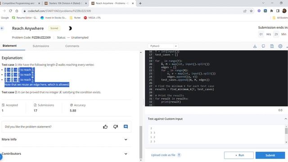Click the problem code FIZZBUZZ2309
This screenshot has height=162, width=288.
(41, 37)
